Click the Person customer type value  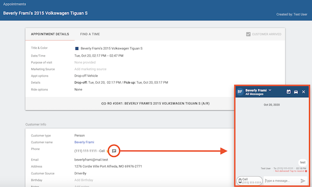point(80,136)
